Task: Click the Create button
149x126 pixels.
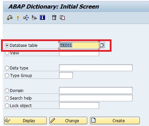Action: coord(115,121)
